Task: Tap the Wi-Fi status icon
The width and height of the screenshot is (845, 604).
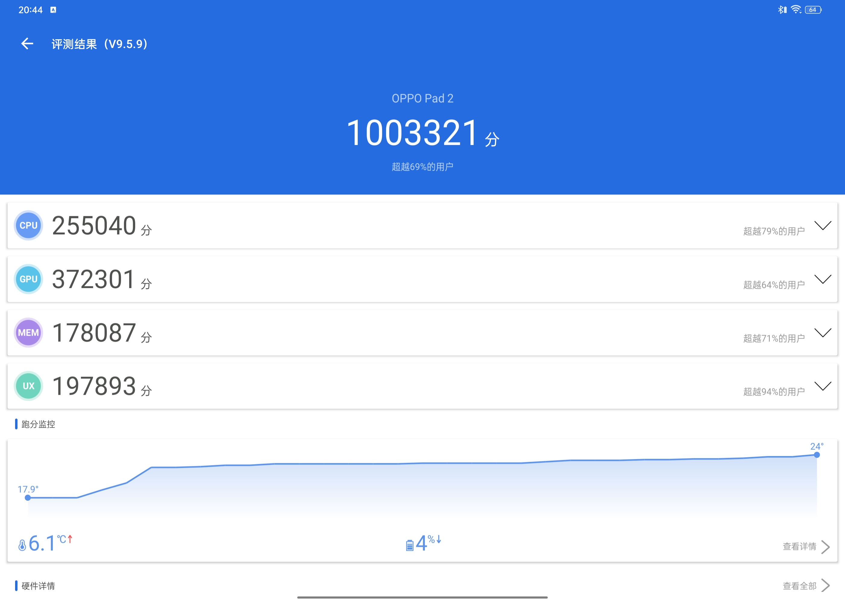Action: click(796, 10)
